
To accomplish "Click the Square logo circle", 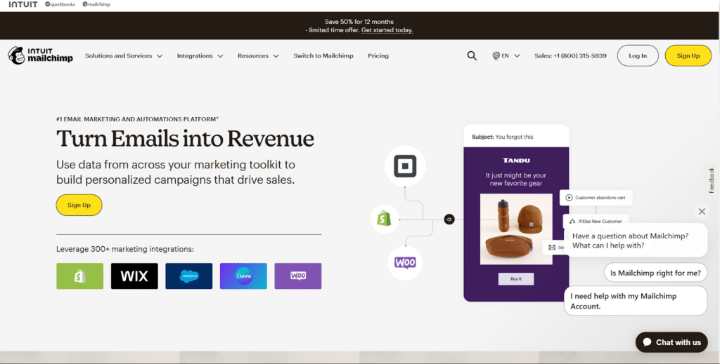I will click(405, 166).
